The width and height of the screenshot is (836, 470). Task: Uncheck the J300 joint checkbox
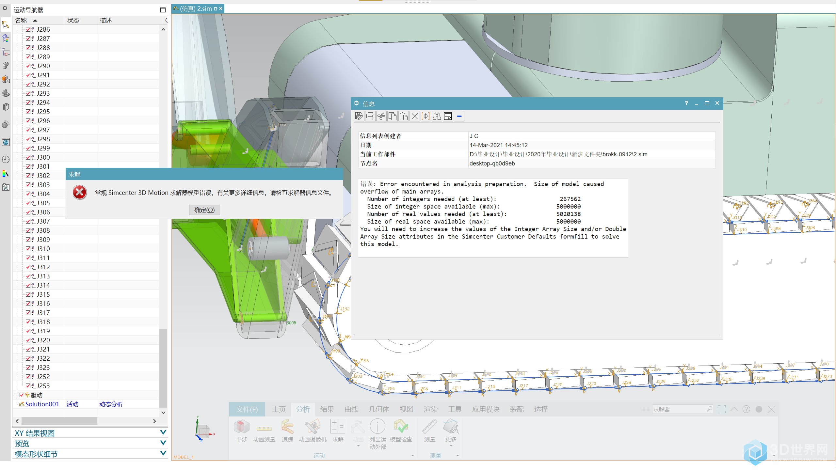pos(28,157)
